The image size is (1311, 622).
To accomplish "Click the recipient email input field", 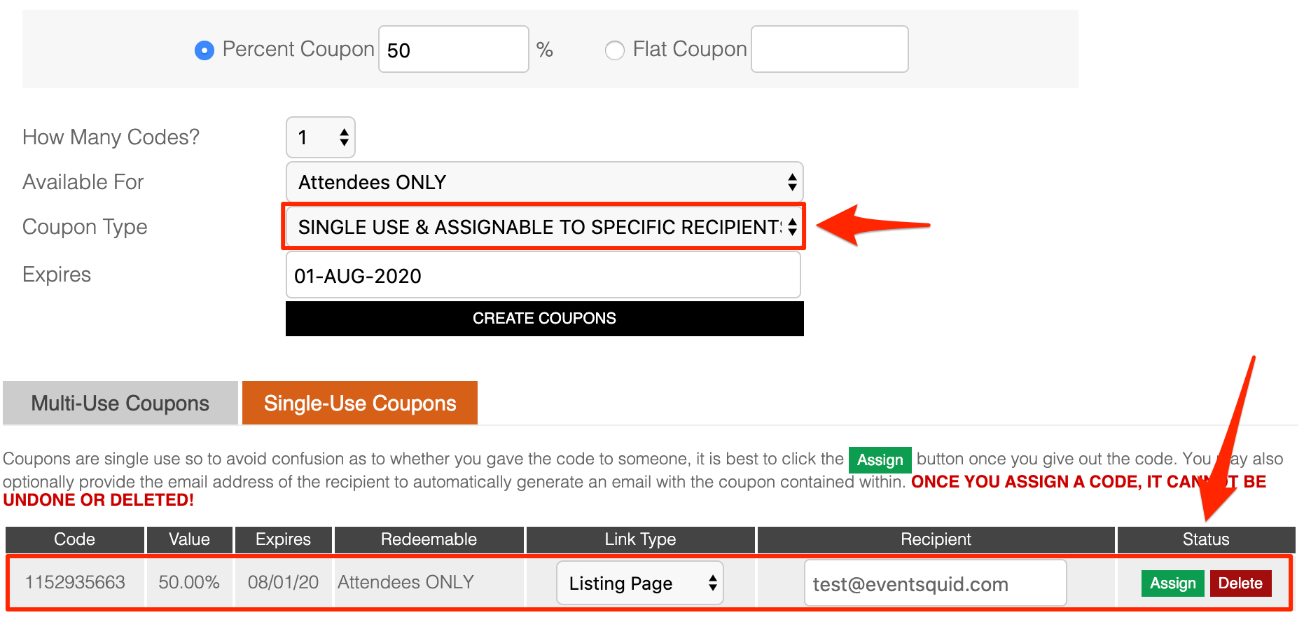I will click(936, 583).
